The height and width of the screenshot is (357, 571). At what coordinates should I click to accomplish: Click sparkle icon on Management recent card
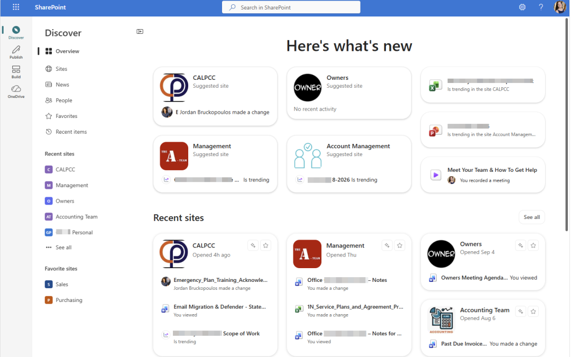[387, 245]
